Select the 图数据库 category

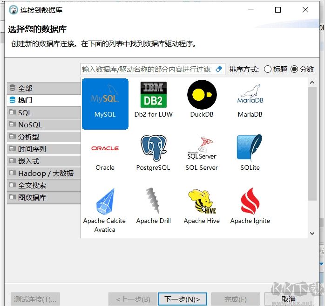44,197
